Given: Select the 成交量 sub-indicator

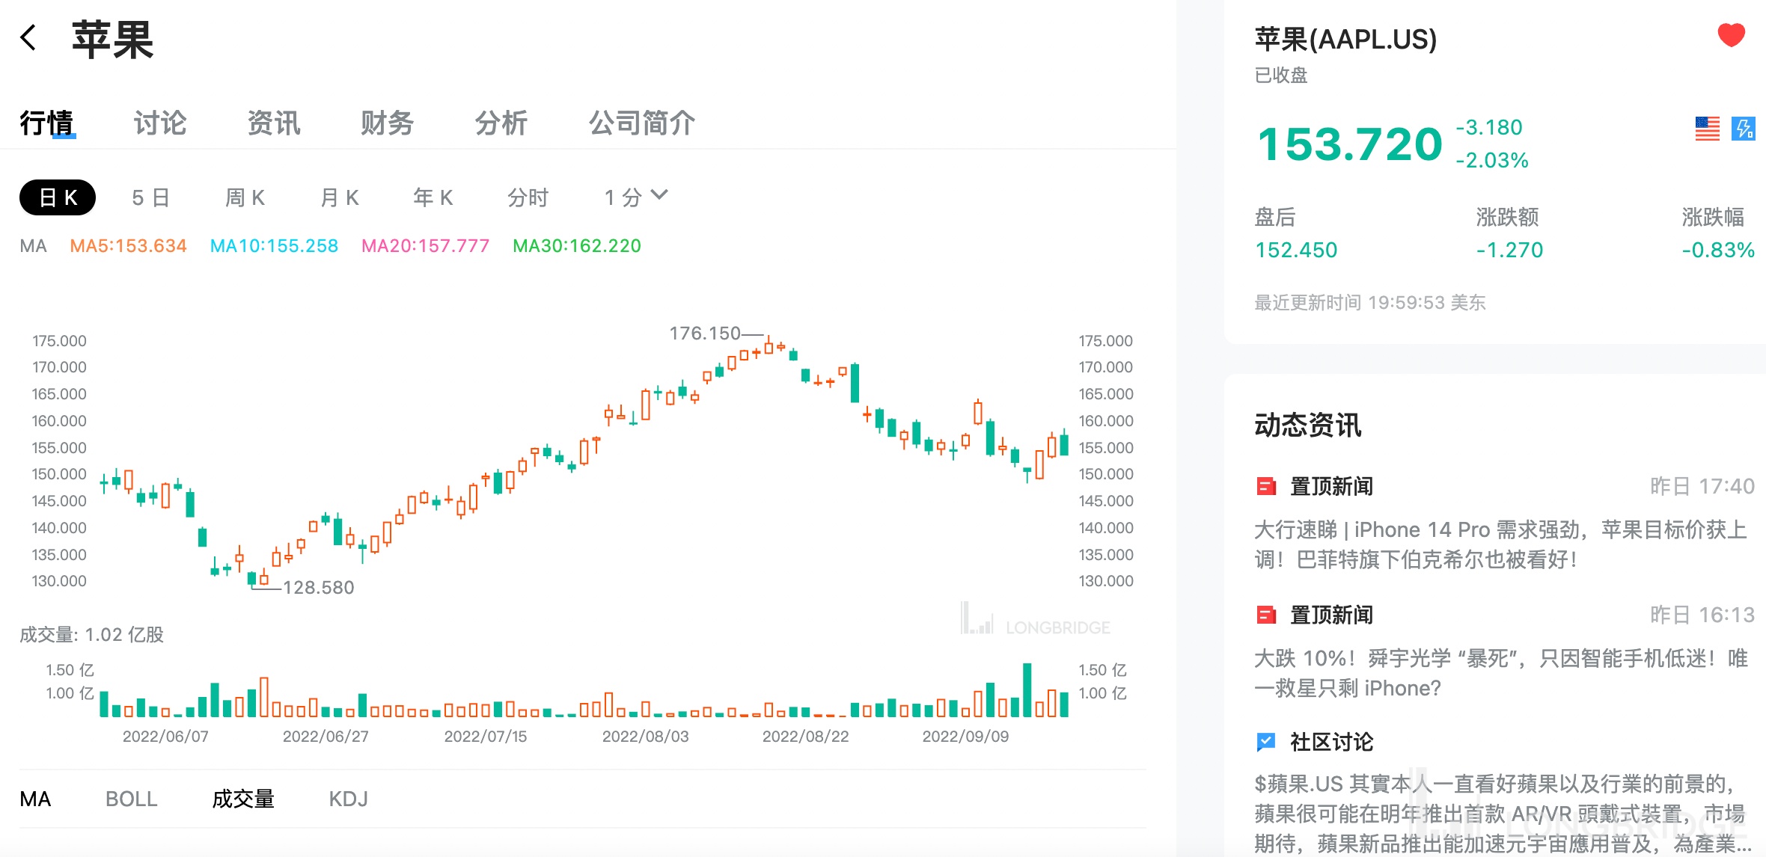Looking at the screenshot, I should [243, 799].
